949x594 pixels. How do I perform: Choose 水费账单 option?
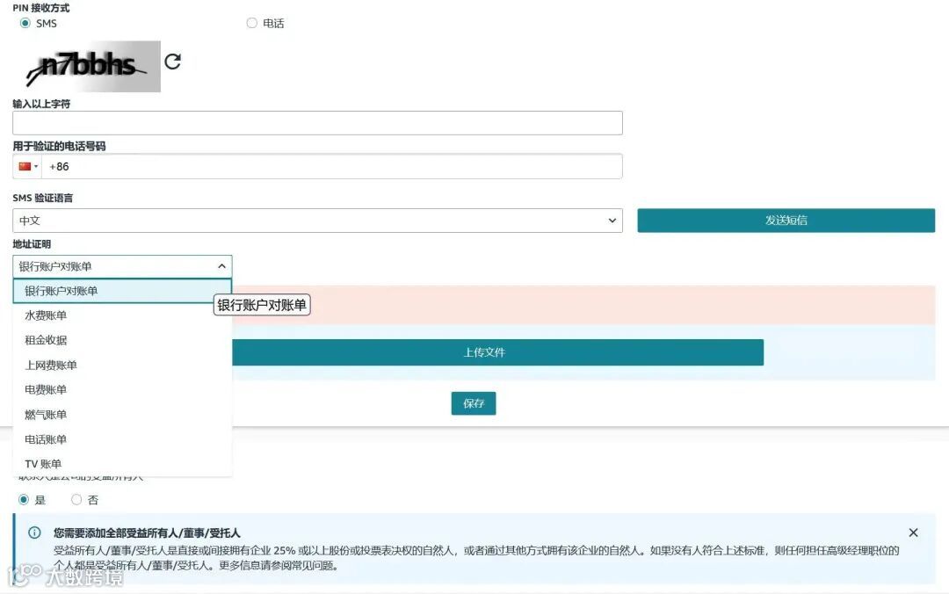tap(122, 315)
